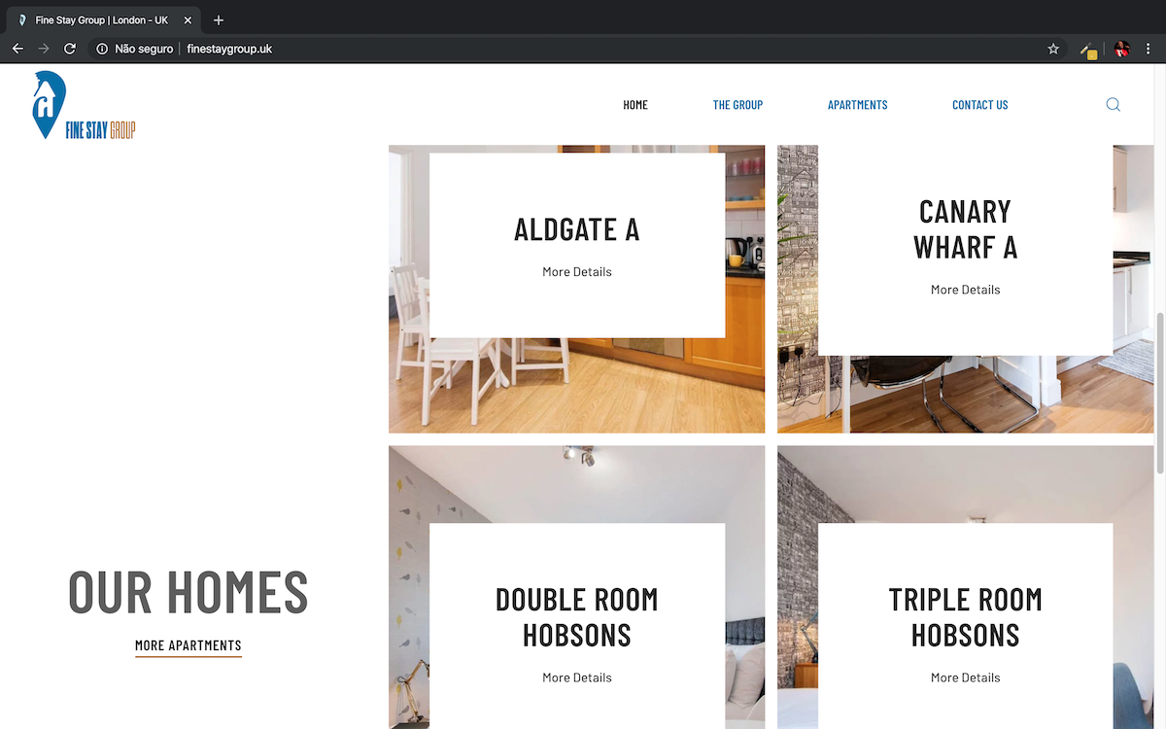1166x729 pixels.
Task: Click the Fine Stay Group logo
Action: tap(83, 105)
